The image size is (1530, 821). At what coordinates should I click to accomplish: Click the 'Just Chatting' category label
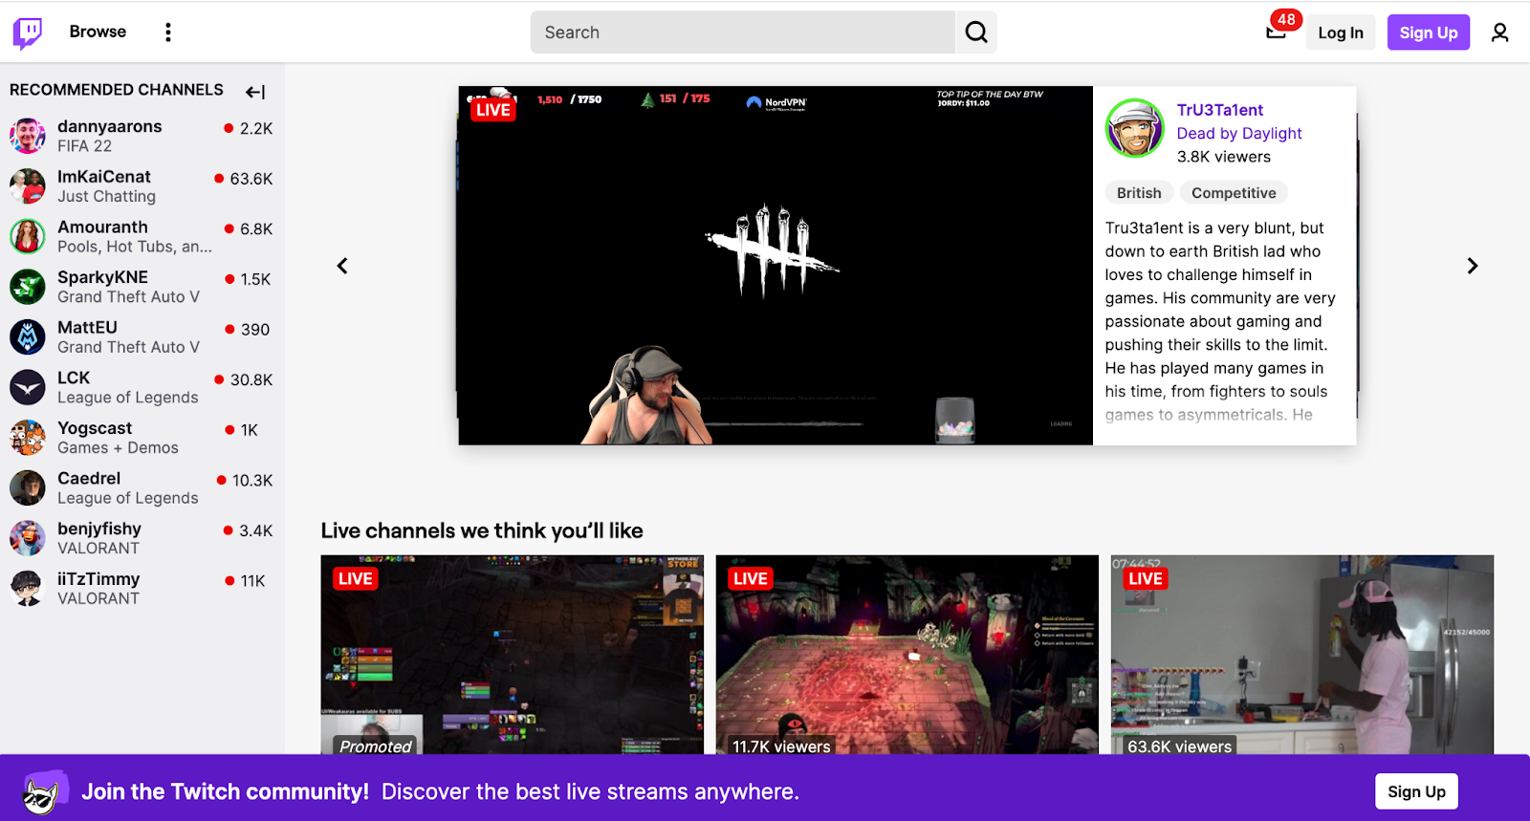point(106,196)
